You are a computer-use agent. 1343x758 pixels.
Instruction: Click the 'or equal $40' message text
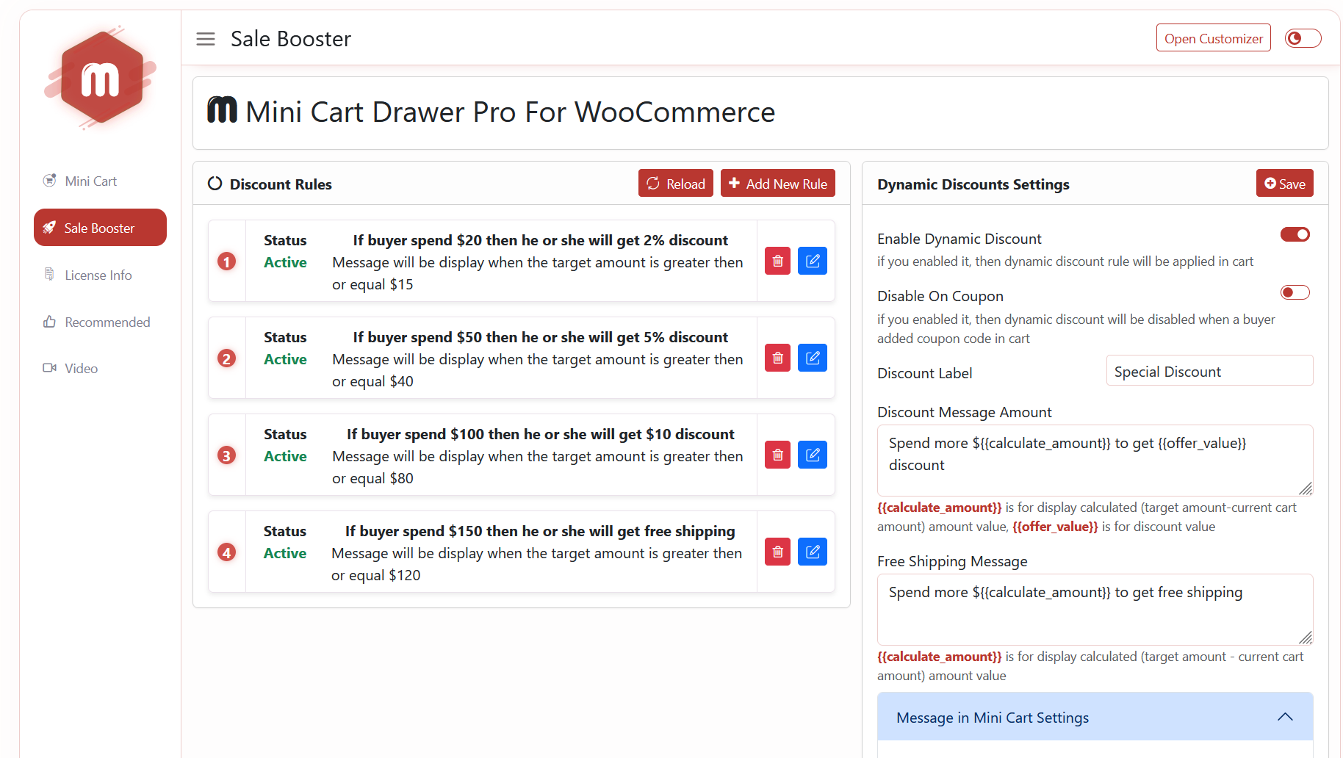372,381
